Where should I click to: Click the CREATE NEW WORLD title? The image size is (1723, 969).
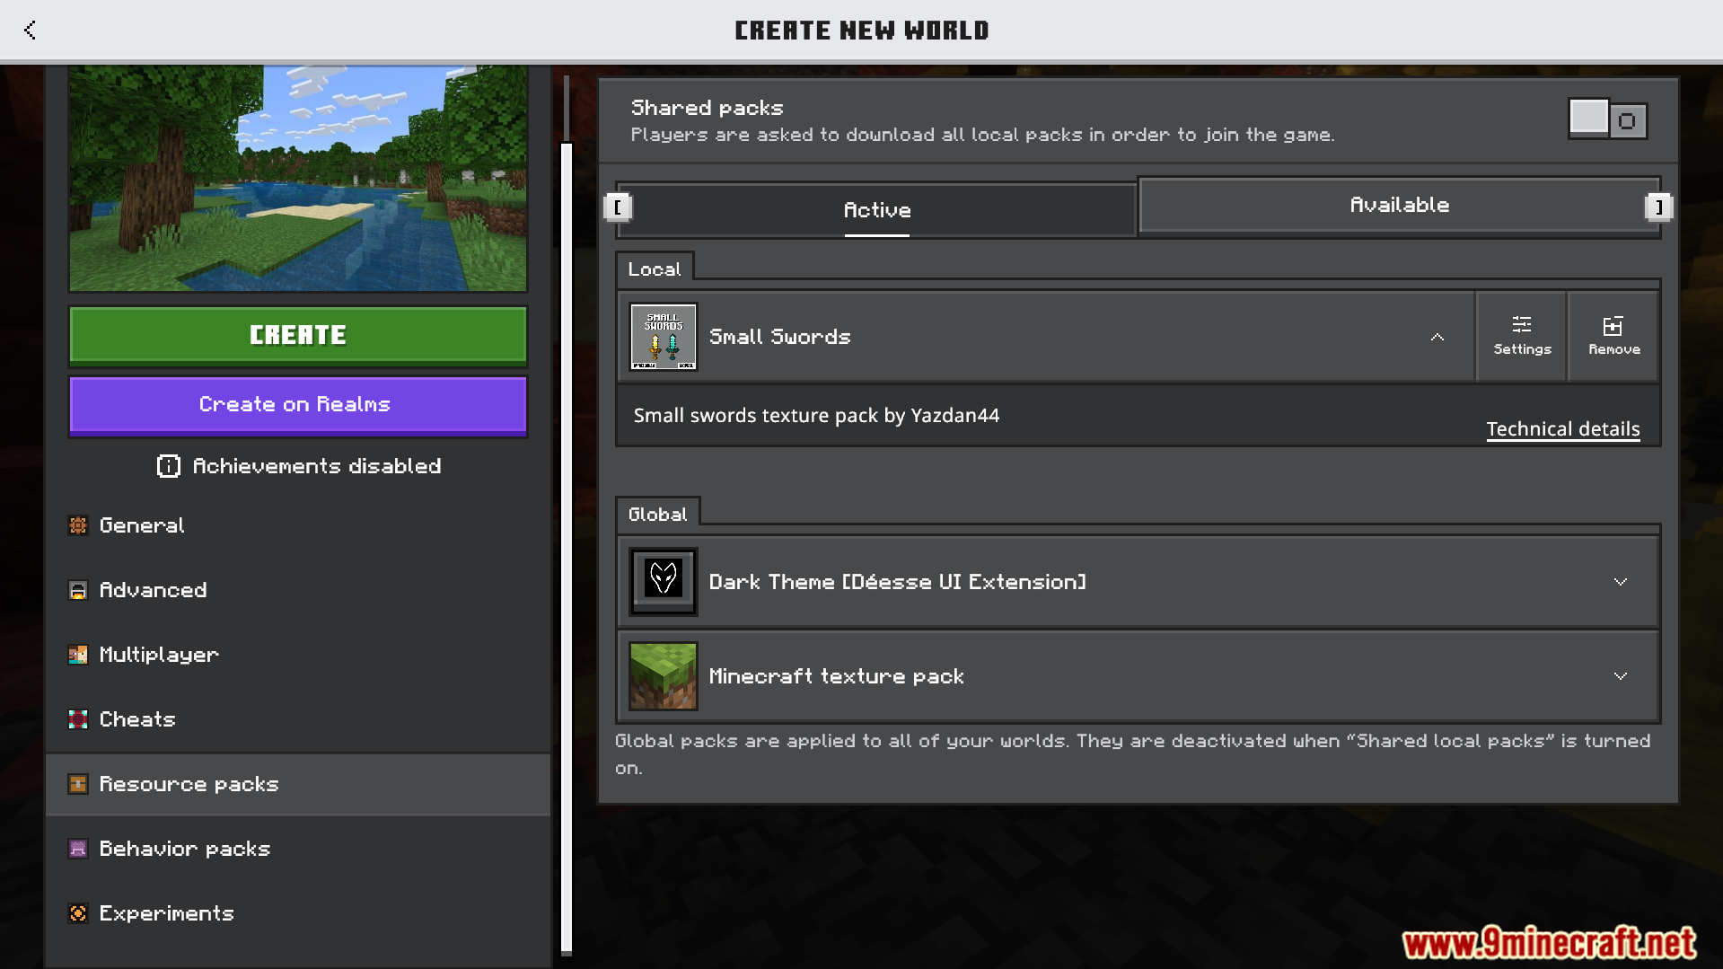click(861, 31)
